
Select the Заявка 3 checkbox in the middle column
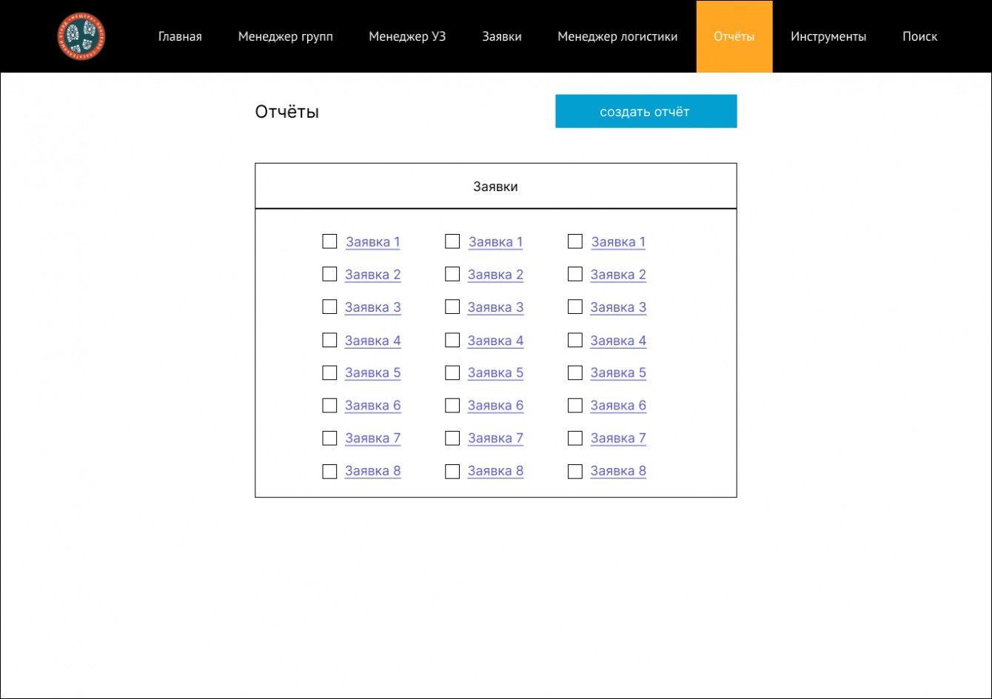pyautogui.click(x=452, y=307)
